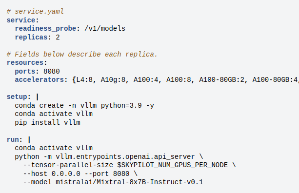Click the replicas key
This screenshot has width=299, height=193.
pos(31,38)
